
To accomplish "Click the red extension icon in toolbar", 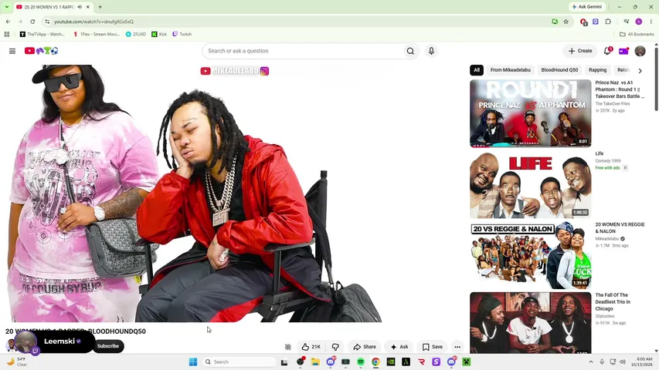I will point(583,22).
